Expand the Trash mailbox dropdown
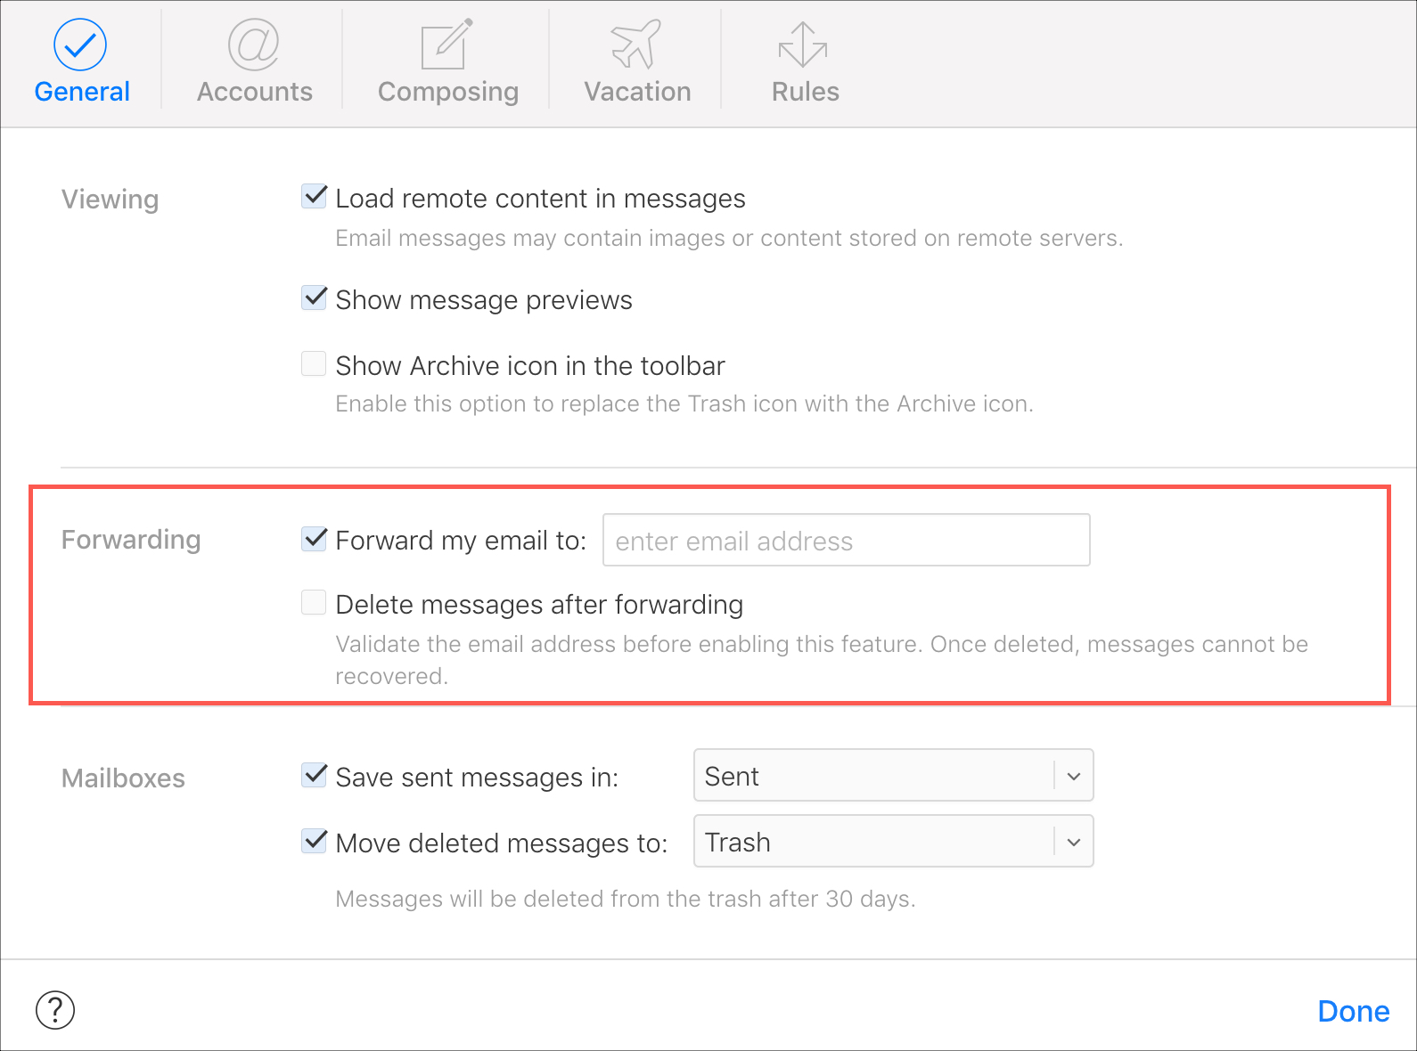This screenshot has height=1051, width=1417. pyautogui.click(x=893, y=841)
